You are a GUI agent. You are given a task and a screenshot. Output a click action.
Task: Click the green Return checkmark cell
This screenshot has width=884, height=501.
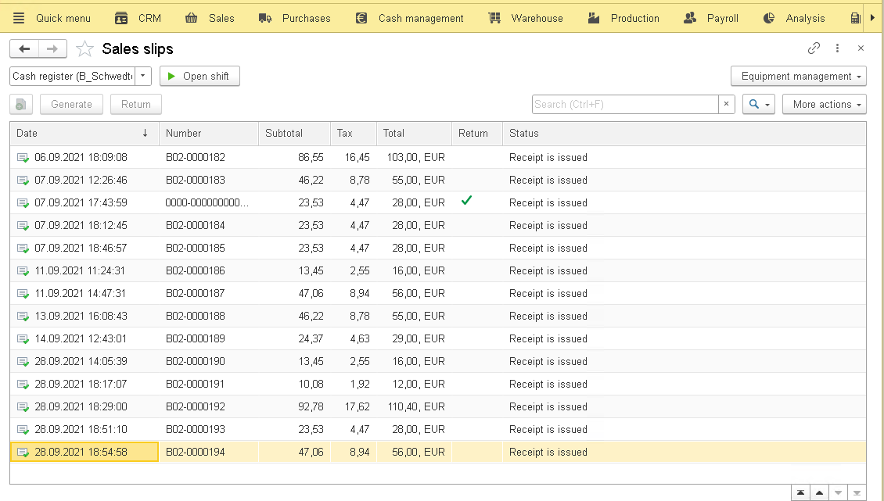click(467, 202)
